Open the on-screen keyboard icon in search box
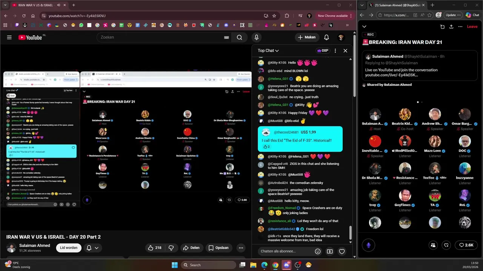The width and height of the screenshot is (483, 271). tap(226, 37)
